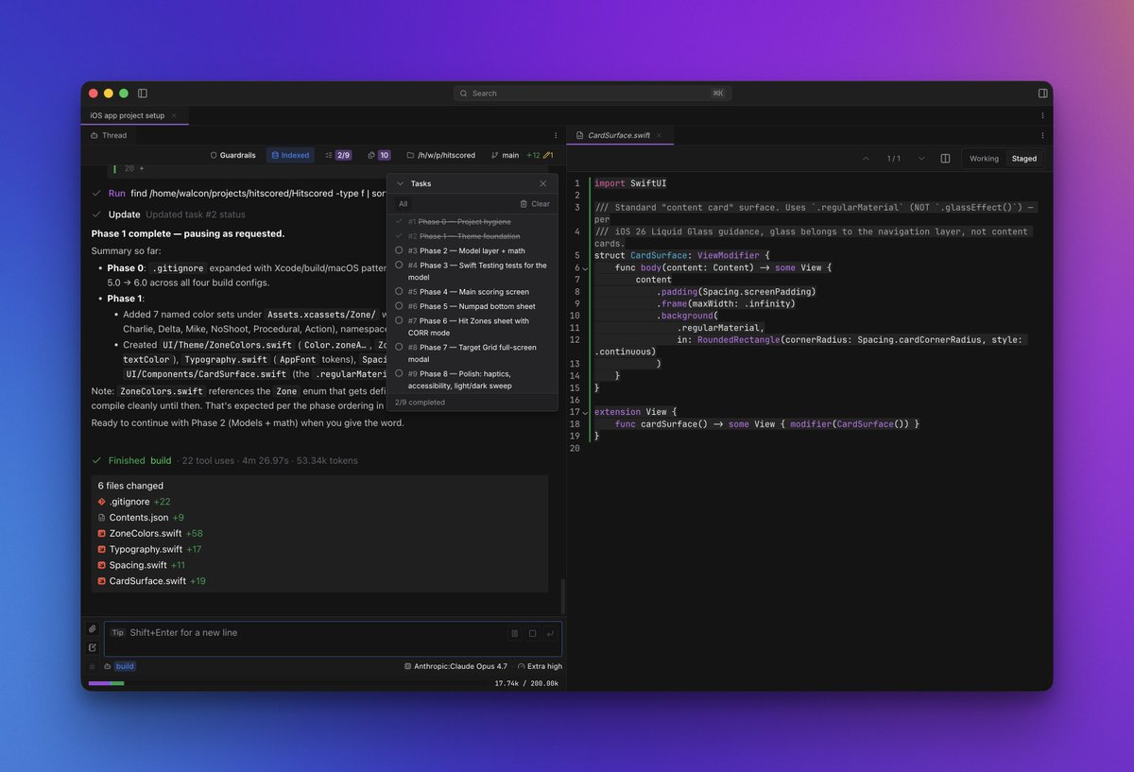Click the send return-arrow icon
1134x772 pixels.
click(x=550, y=634)
